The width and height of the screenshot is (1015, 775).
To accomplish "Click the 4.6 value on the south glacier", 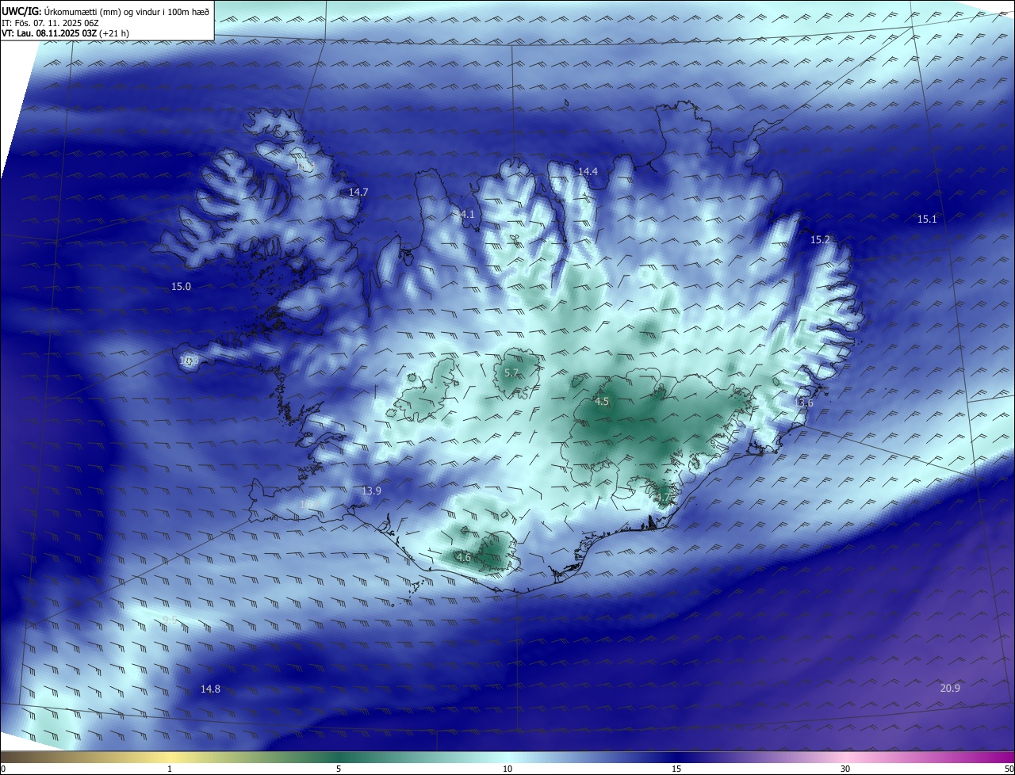I will click(x=464, y=558).
